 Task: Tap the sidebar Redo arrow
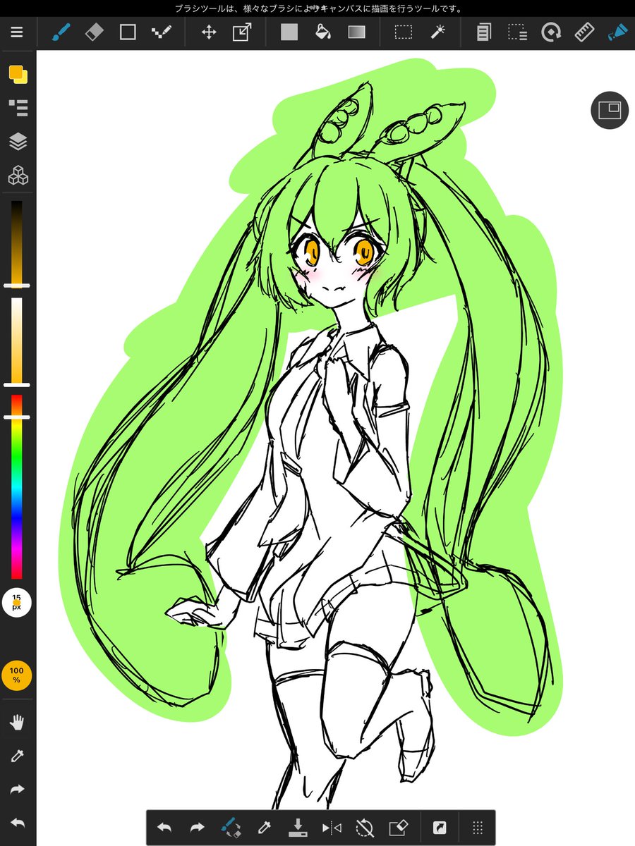coord(17,790)
